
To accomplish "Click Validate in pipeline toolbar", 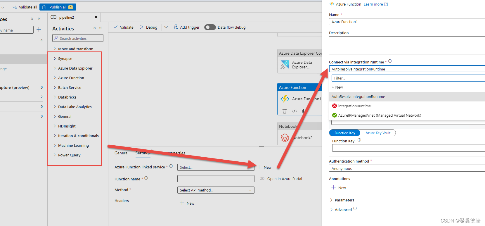I will 123,27.
